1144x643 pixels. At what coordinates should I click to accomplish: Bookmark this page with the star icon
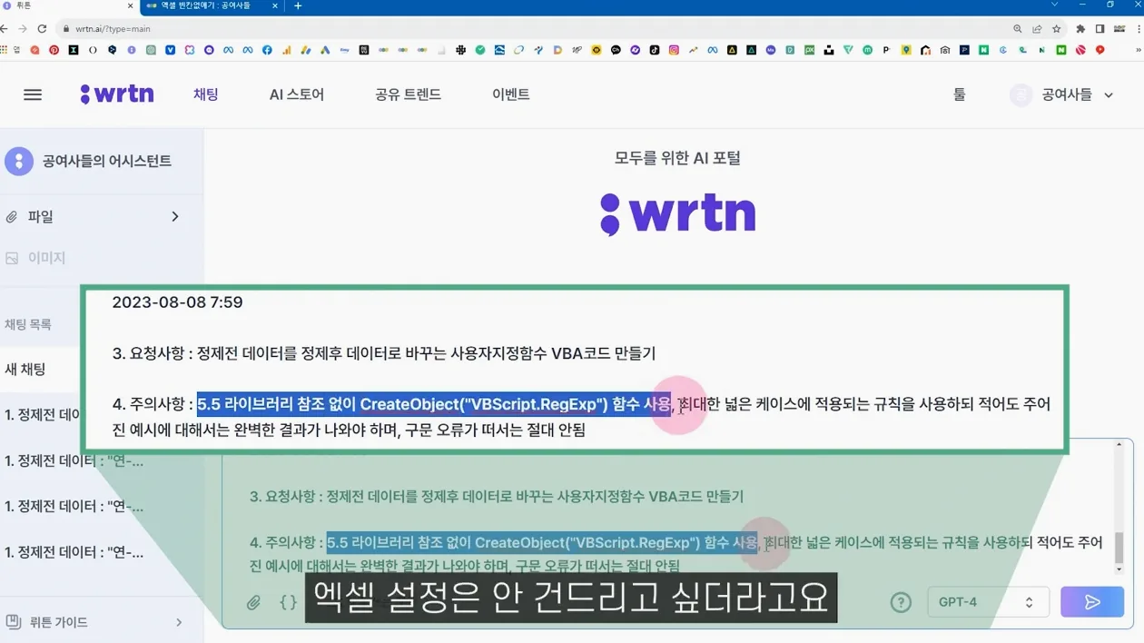1056,28
